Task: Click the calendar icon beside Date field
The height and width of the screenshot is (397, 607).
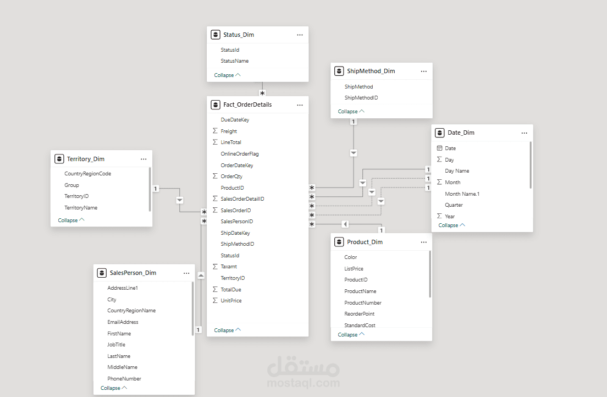Action: [x=439, y=148]
